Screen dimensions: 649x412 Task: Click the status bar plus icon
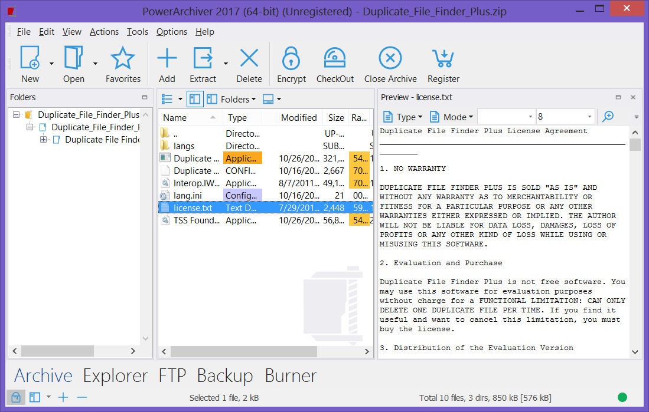pyautogui.click(x=63, y=397)
